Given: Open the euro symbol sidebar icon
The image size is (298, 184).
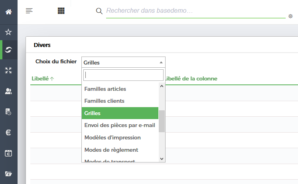Looking at the screenshot, I should (8, 133).
